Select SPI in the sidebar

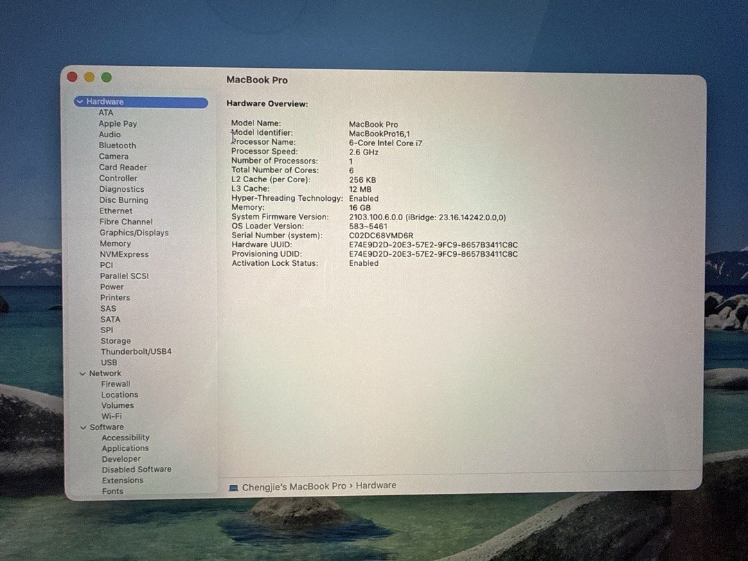click(107, 330)
